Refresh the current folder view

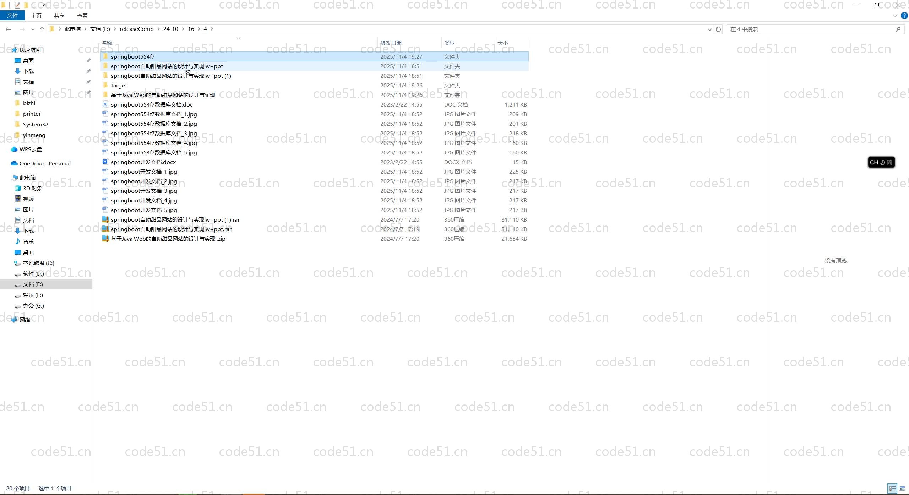(x=718, y=29)
